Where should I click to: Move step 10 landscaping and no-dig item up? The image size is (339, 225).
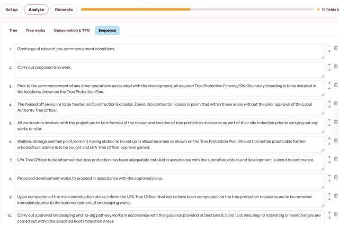(x=329, y=213)
